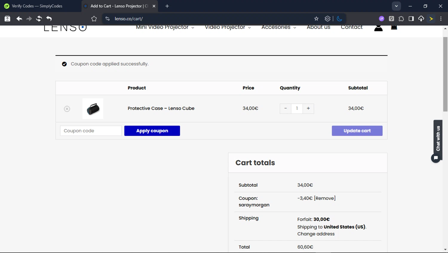Click the upload box icon at the toolbar's start
Viewport: 448px width, 253px height.
click(7, 19)
